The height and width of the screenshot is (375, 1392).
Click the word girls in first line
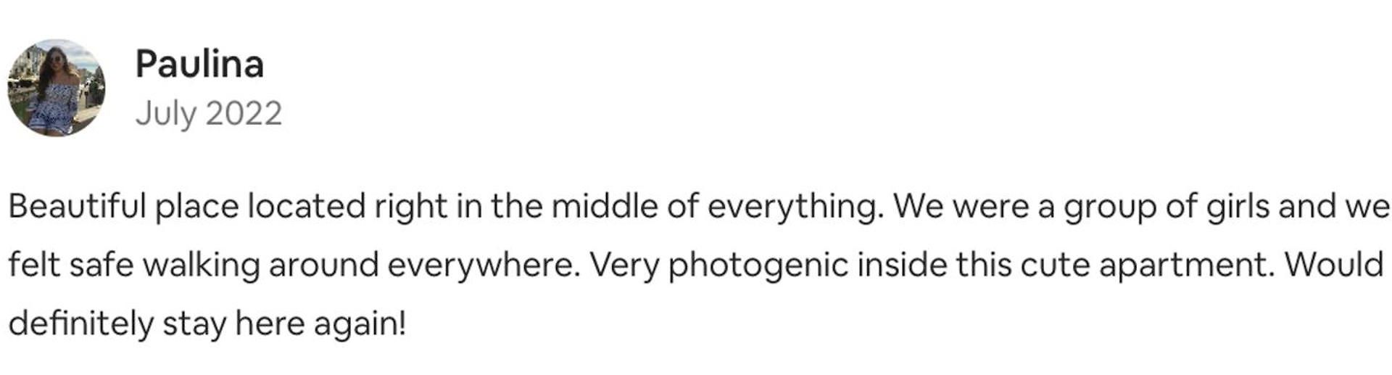tap(1238, 207)
